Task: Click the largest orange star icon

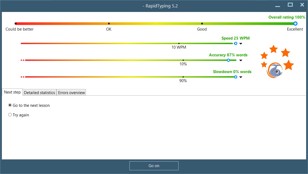Action: click(x=289, y=65)
